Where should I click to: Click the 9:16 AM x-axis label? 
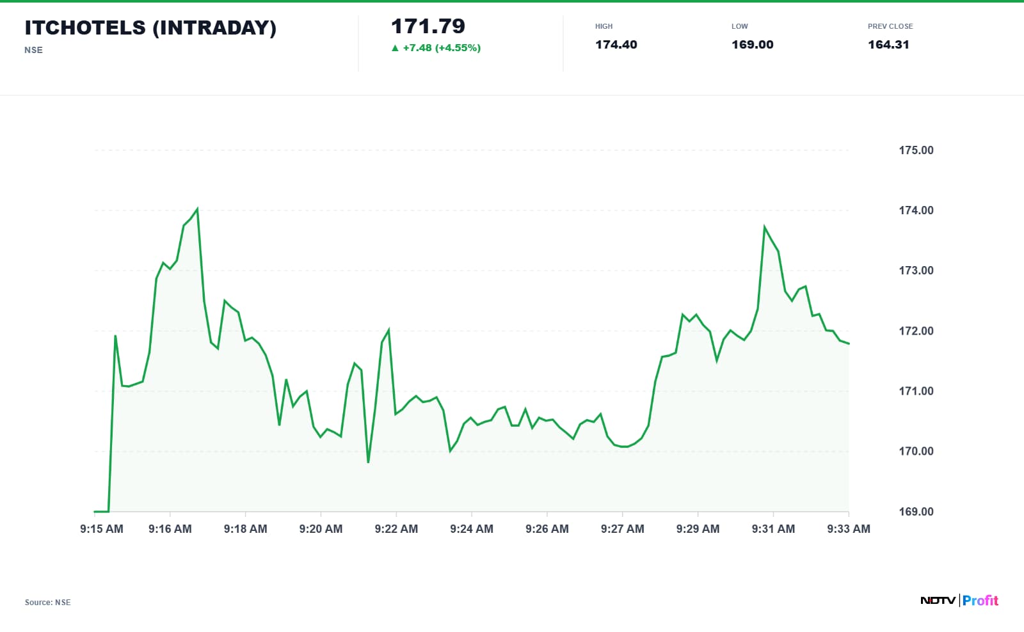pos(170,529)
